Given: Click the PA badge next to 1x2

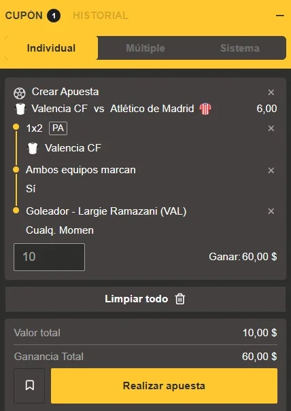Looking at the screenshot, I should (x=58, y=128).
